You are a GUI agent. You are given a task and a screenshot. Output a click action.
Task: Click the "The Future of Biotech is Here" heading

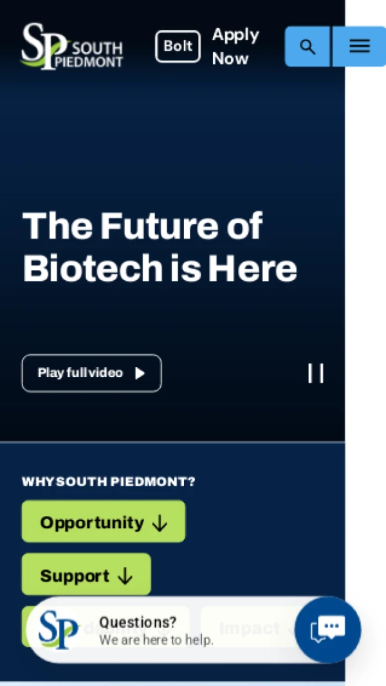point(160,246)
